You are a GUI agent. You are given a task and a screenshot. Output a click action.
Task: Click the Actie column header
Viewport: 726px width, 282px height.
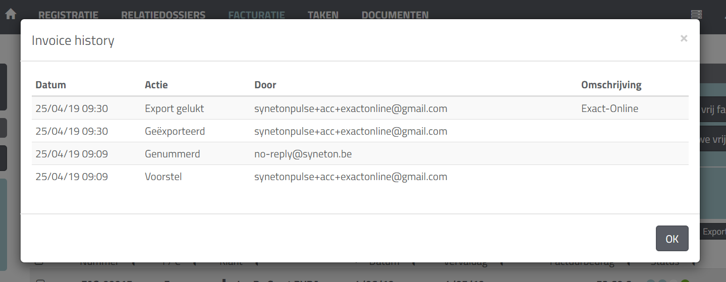(x=156, y=85)
